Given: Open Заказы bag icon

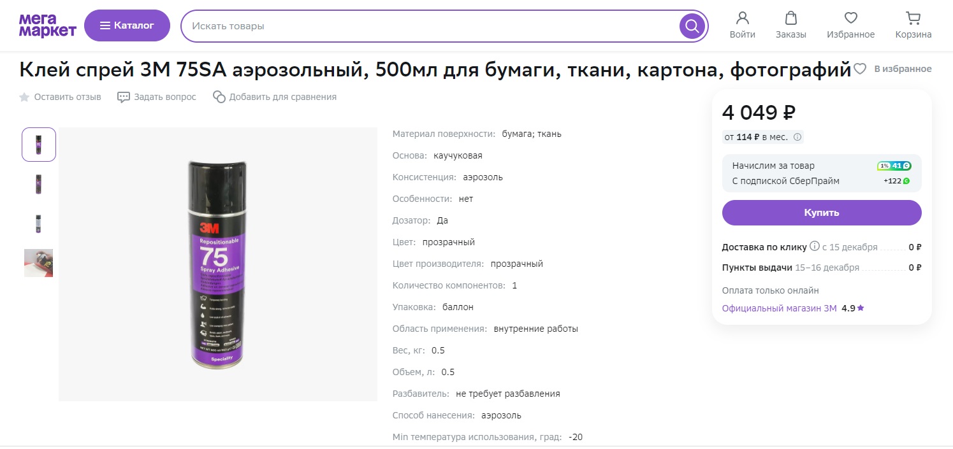Looking at the screenshot, I should [x=791, y=25].
